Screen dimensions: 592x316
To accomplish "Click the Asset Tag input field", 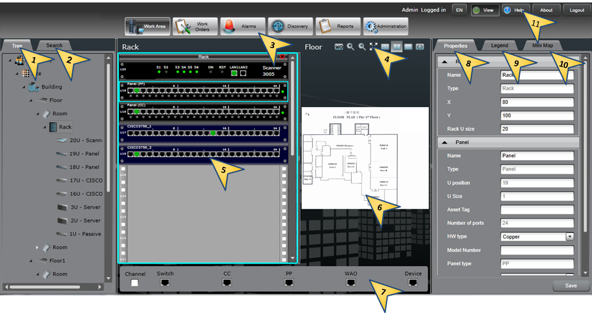I will [x=537, y=210].
